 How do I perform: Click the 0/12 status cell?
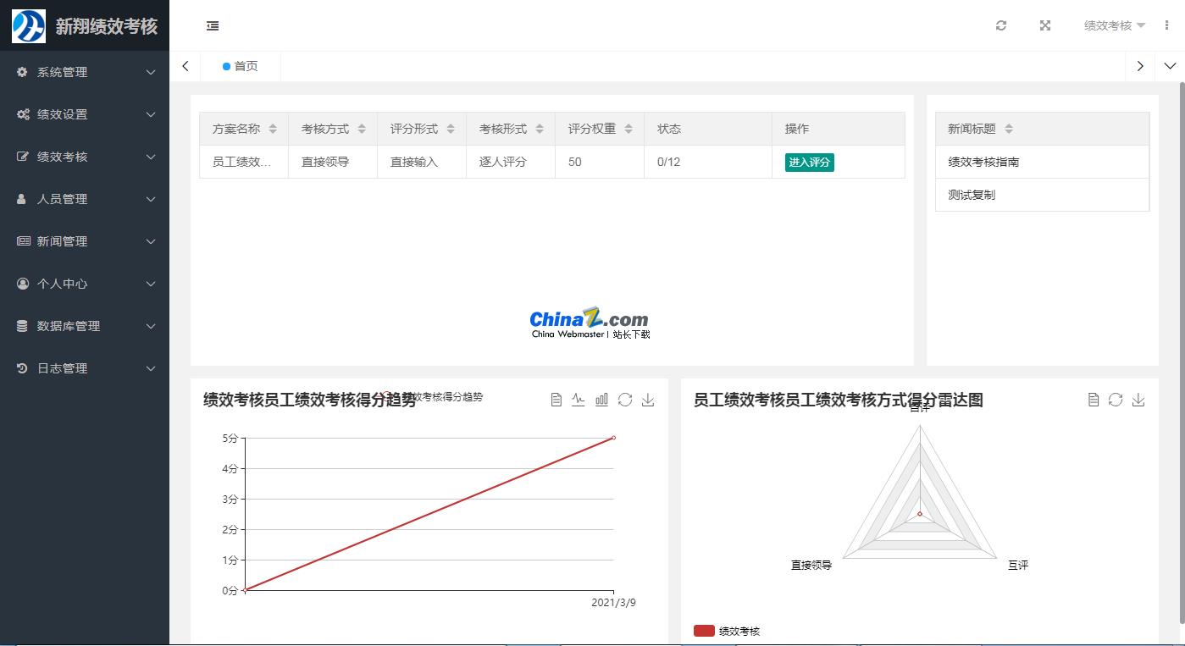[708, 162]
